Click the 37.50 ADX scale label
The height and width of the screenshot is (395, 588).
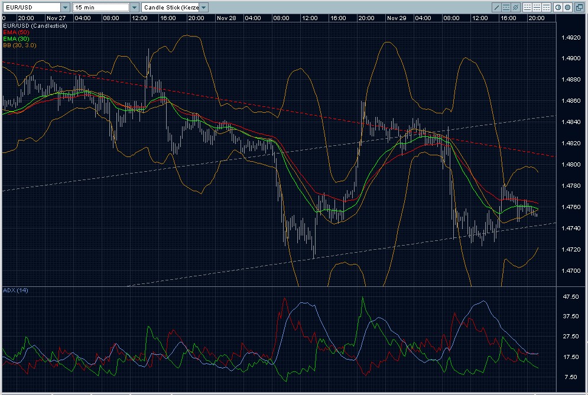pos(571,316)
